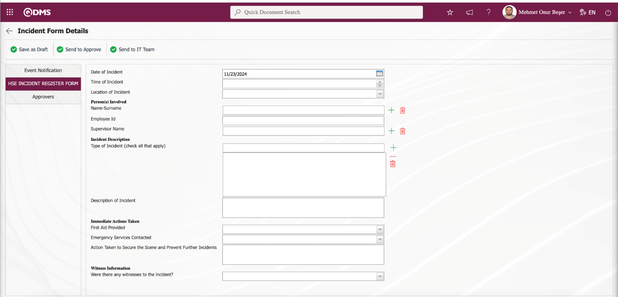
Task: Click the Description of Incident text area
Action: point(303,208)
